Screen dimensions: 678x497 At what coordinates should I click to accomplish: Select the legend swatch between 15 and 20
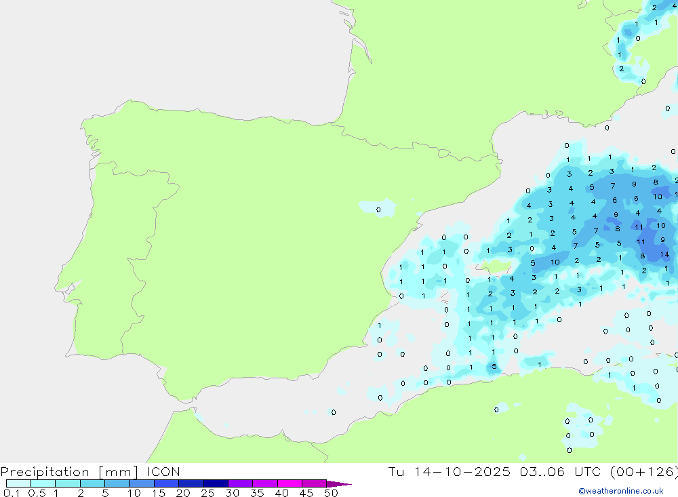(x=167, y=483)
